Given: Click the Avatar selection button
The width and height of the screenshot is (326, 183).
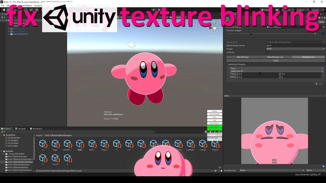Looking at the screenshot, I should (x=215, y=114).
